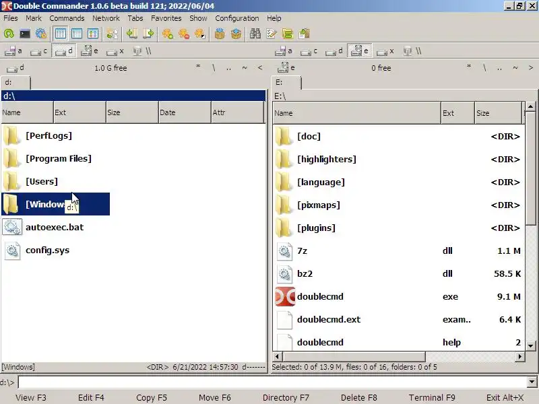Screen dimensions: 539x404
Task: Select drive c in right drive bar
Action: pyautogui.click(x=309, y=51)
